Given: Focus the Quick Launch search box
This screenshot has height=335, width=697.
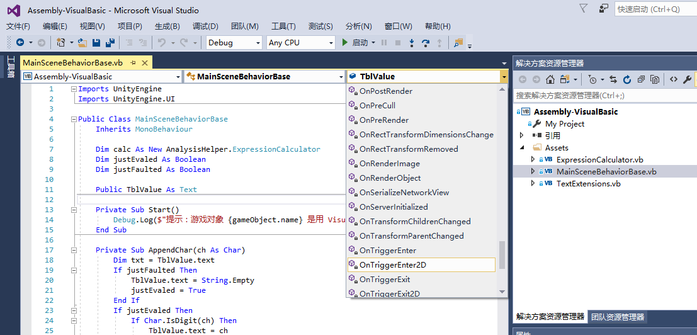Looking at the screenshot, I should tap(655, 9).
